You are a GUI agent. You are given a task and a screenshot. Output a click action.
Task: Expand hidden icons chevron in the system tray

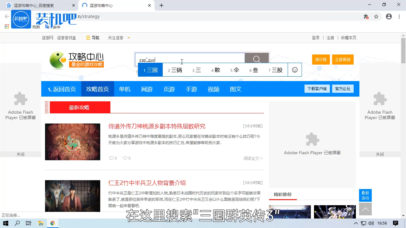[x=356, y=223]
